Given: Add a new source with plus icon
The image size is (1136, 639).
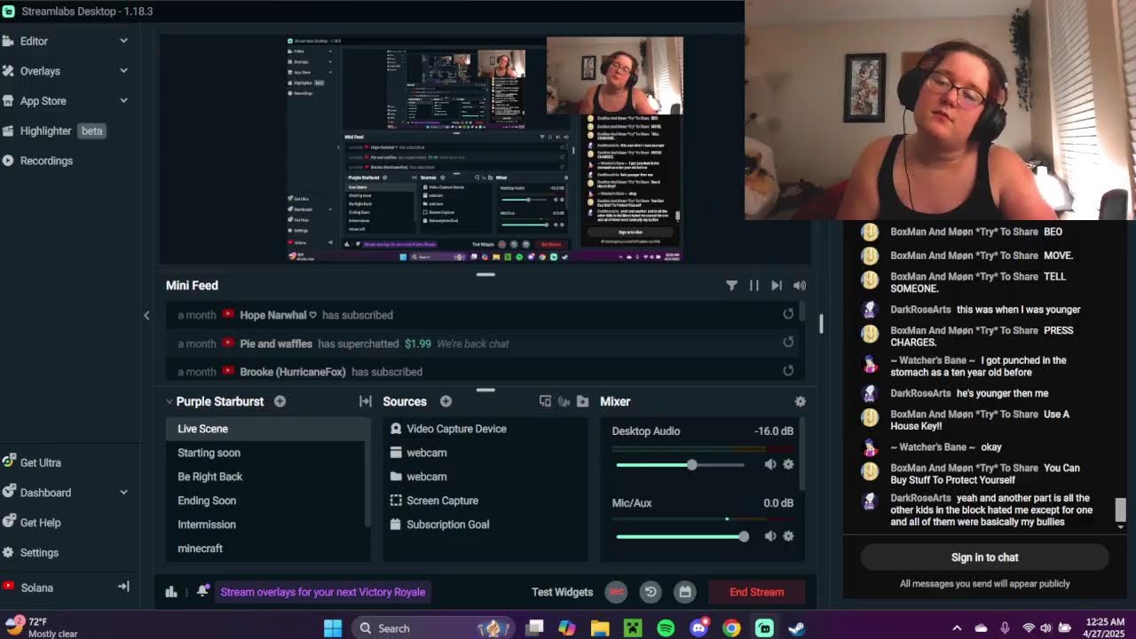Looking at the screenshot, I should pos(446,401).
